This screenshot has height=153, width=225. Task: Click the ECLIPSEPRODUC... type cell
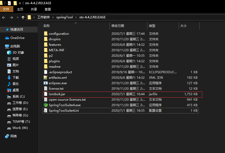tap(163, 72)
